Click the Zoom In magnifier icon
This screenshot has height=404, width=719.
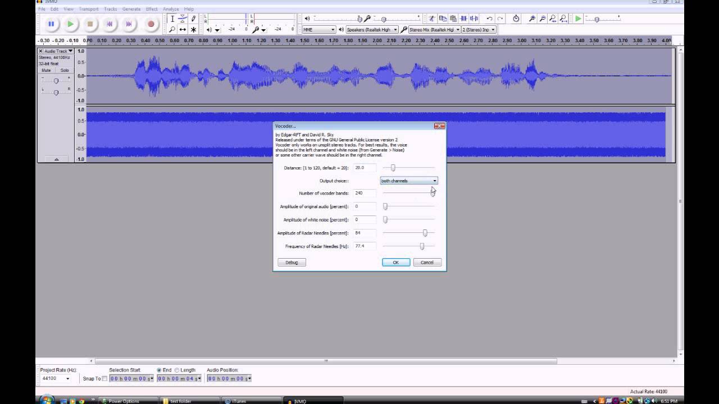(x=532, y=19)
